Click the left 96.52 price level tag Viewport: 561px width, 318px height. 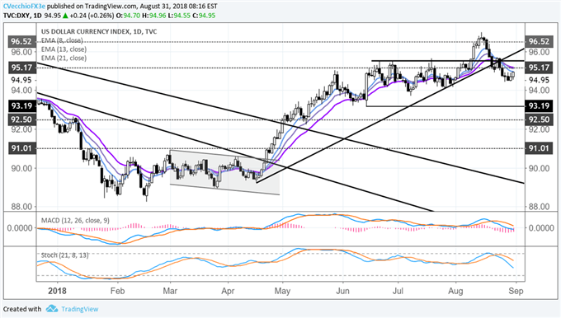tap(22, 41)
